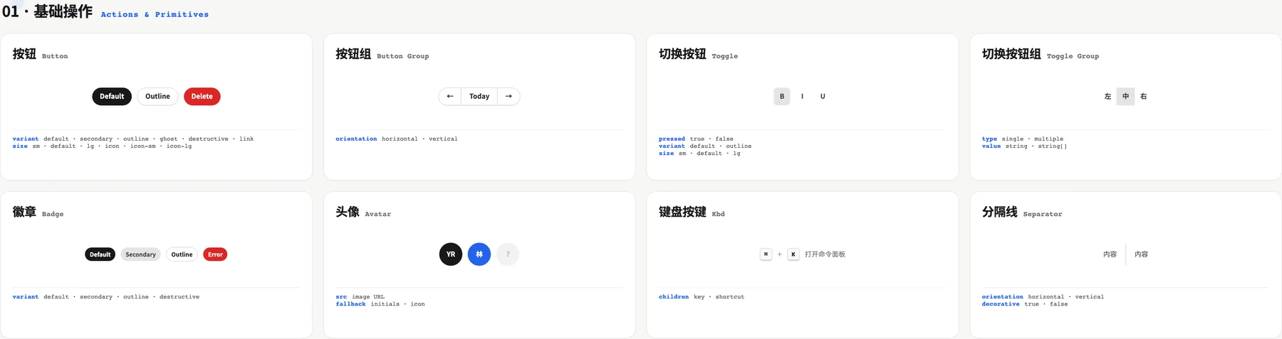Click the black Default button

coord(112,97)
